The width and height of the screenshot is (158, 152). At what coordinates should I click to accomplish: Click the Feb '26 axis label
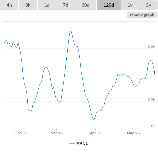[21, 133]
